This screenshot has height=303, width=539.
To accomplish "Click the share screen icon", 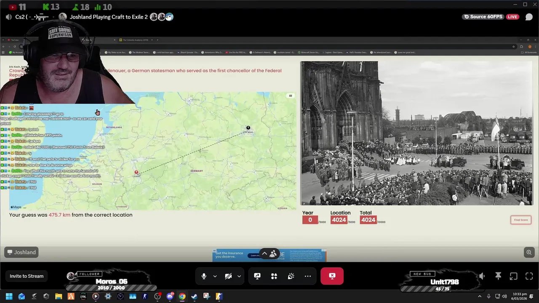I will point(257,276).
